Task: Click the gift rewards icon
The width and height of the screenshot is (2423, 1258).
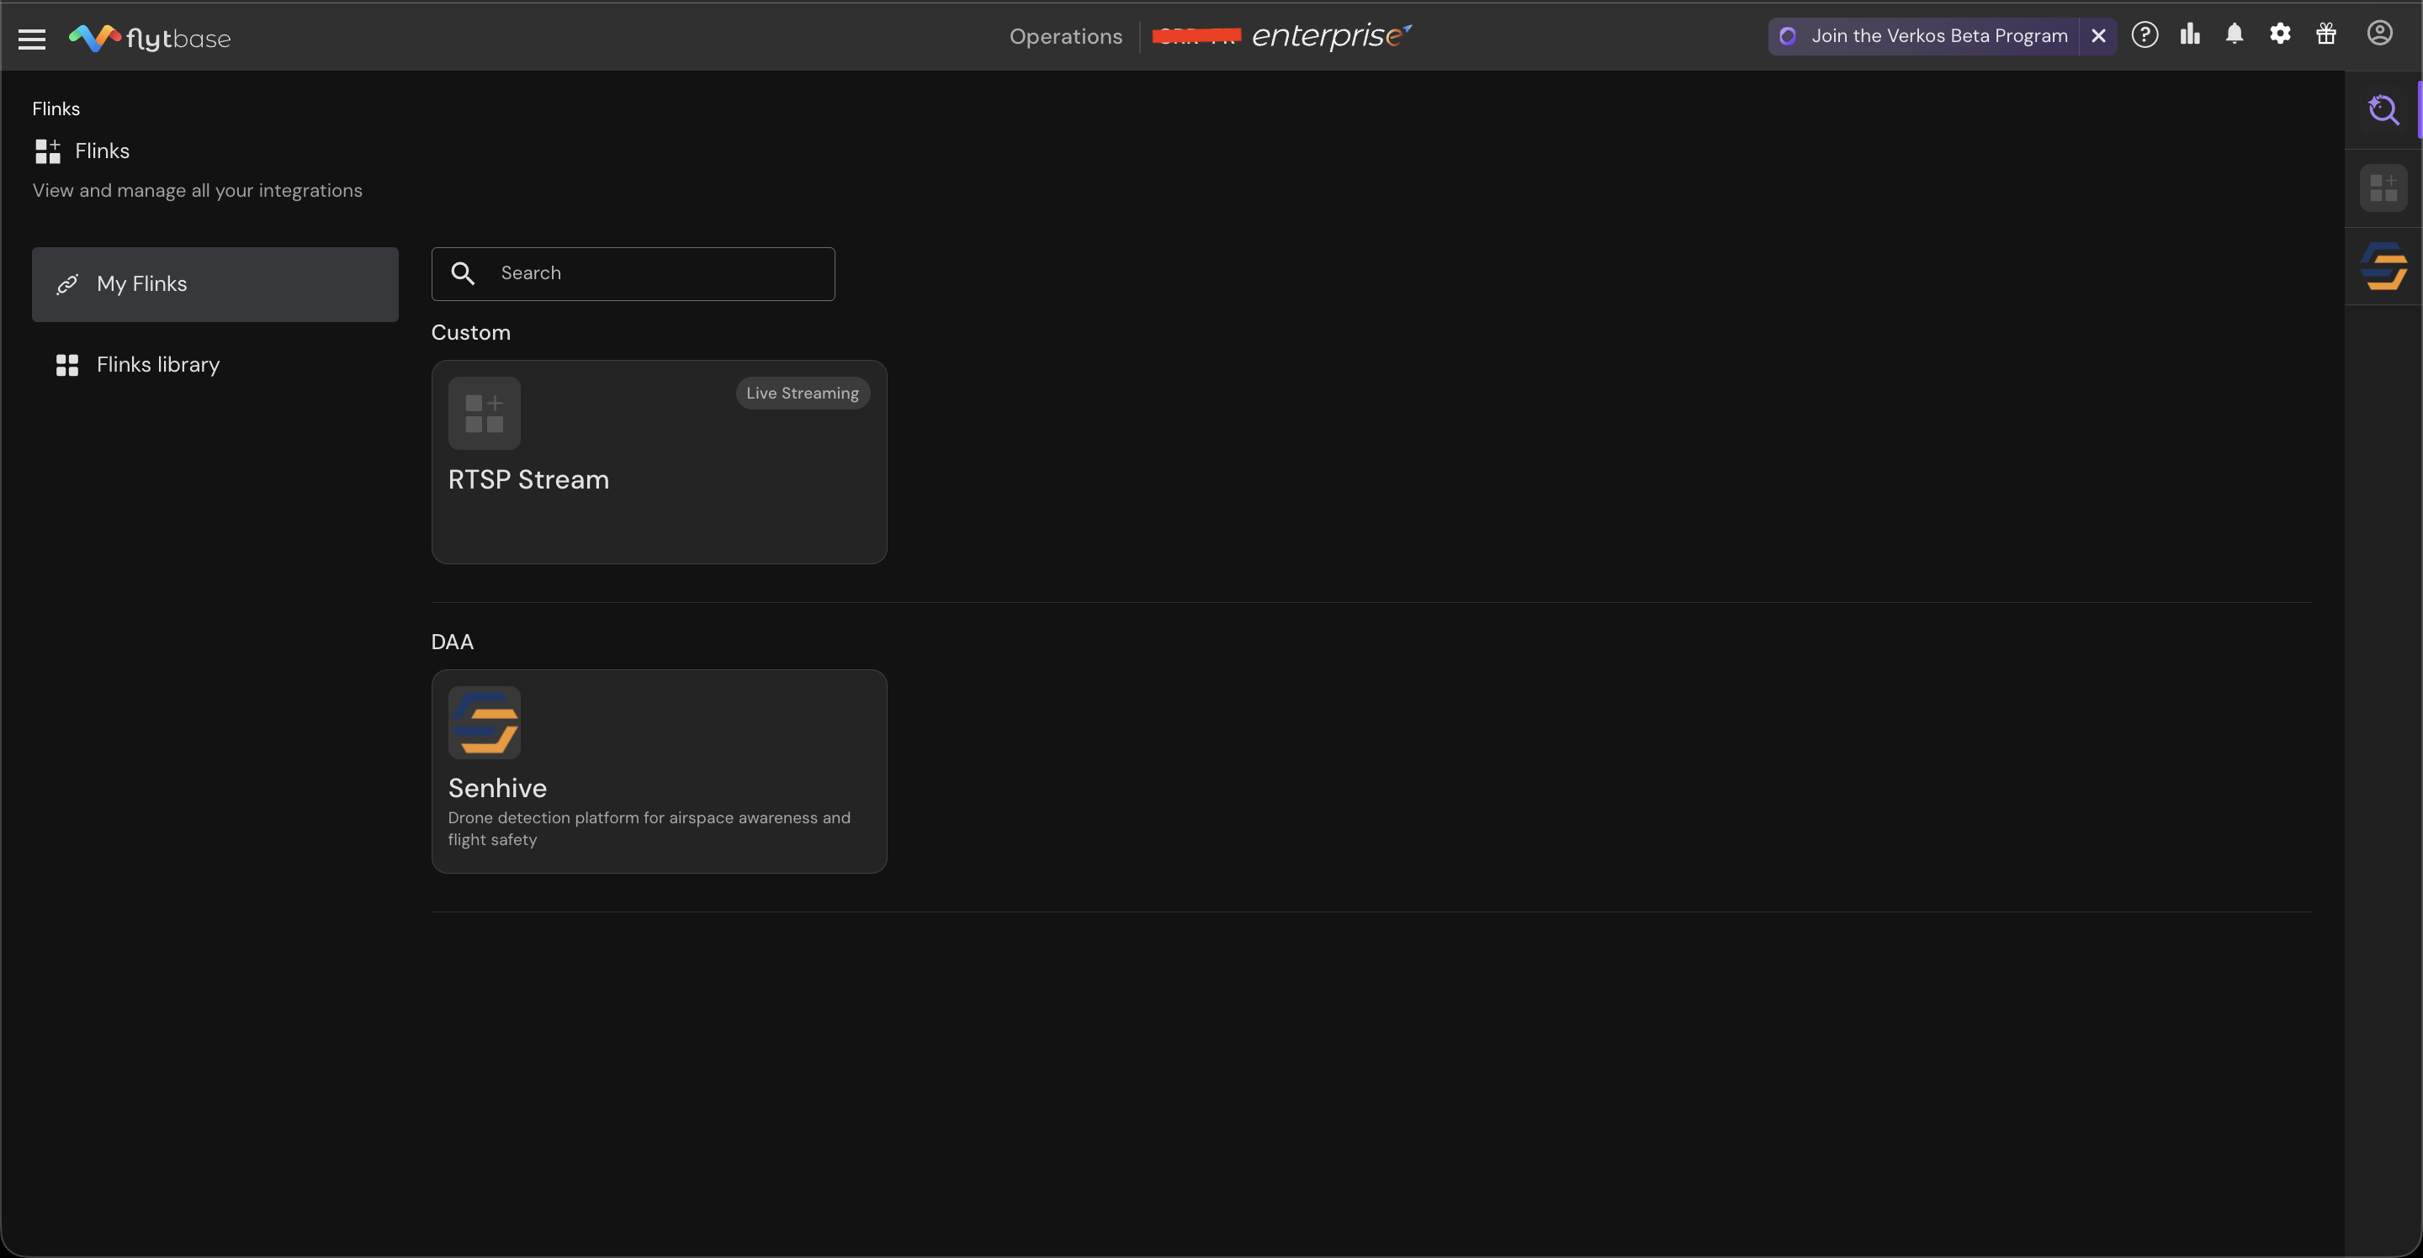Action: click(x=2326, y=34)
